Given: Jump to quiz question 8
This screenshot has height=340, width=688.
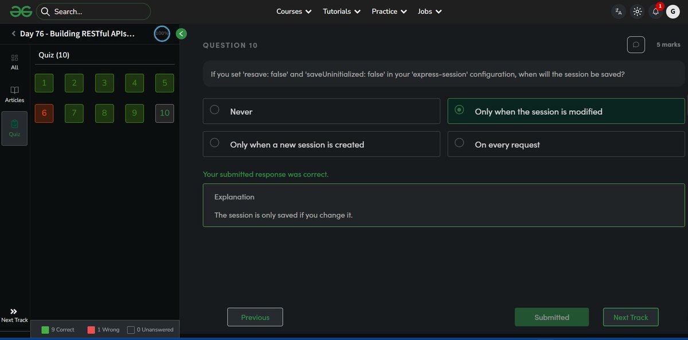Looking at the screenshot, I should (x=104, y=113).
